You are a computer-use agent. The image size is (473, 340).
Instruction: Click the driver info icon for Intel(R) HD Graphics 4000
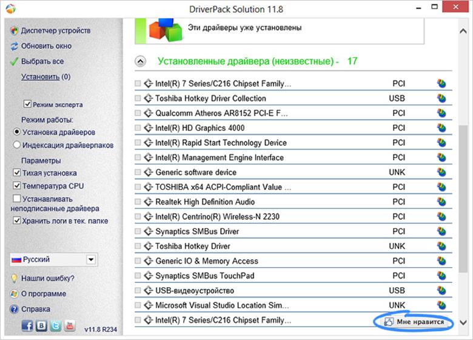[441, 128]
